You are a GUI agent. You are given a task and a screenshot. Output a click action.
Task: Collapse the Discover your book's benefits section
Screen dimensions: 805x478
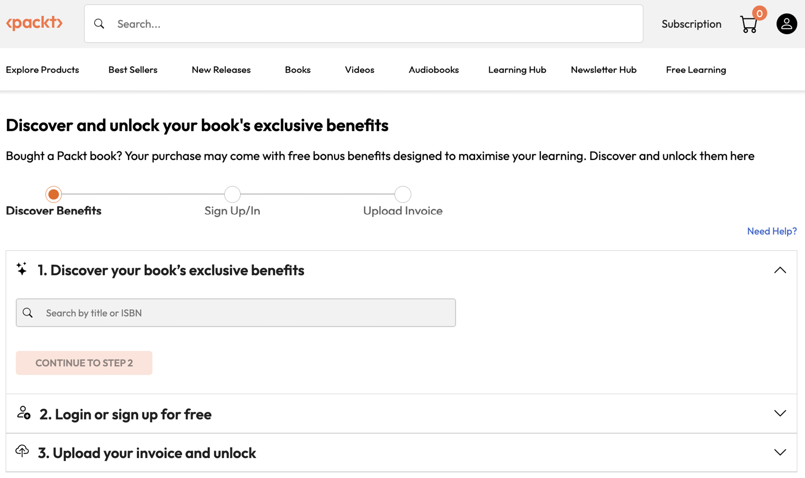point(780,270)
